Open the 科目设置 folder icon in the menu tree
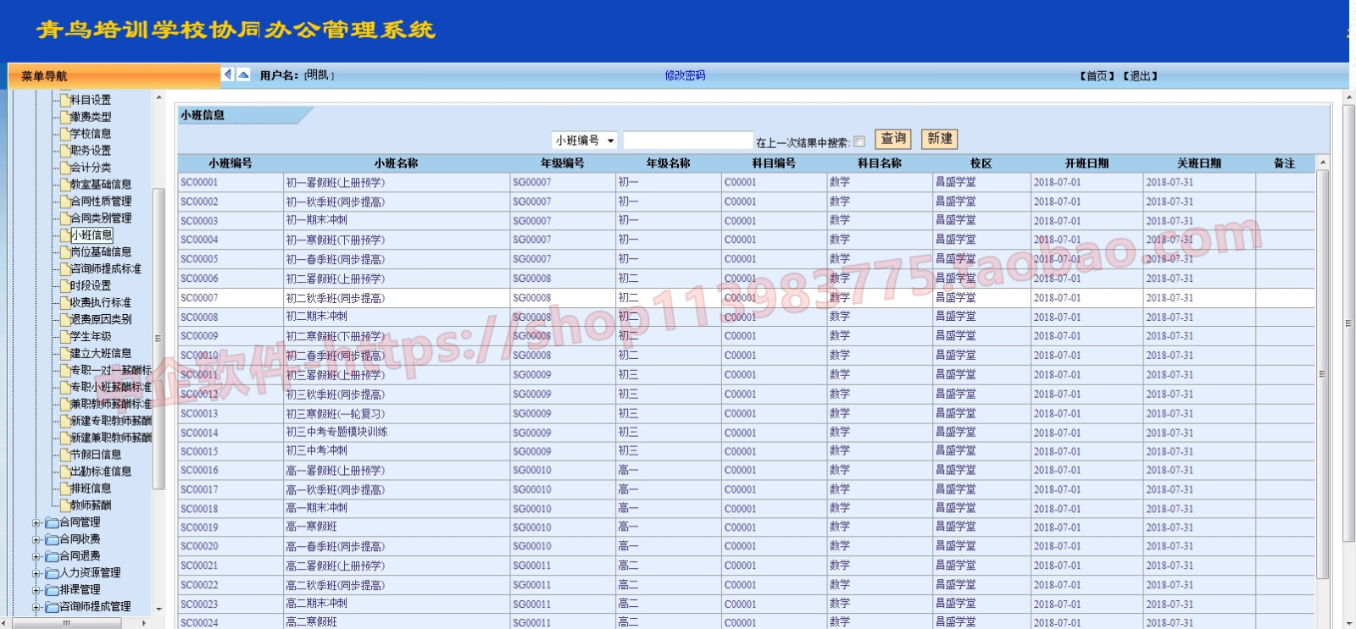This screenshot has height=629, width=1356. coord(64,100)
